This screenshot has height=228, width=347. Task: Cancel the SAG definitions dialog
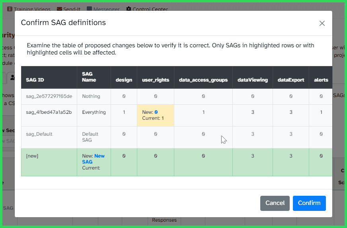point(275,203)
